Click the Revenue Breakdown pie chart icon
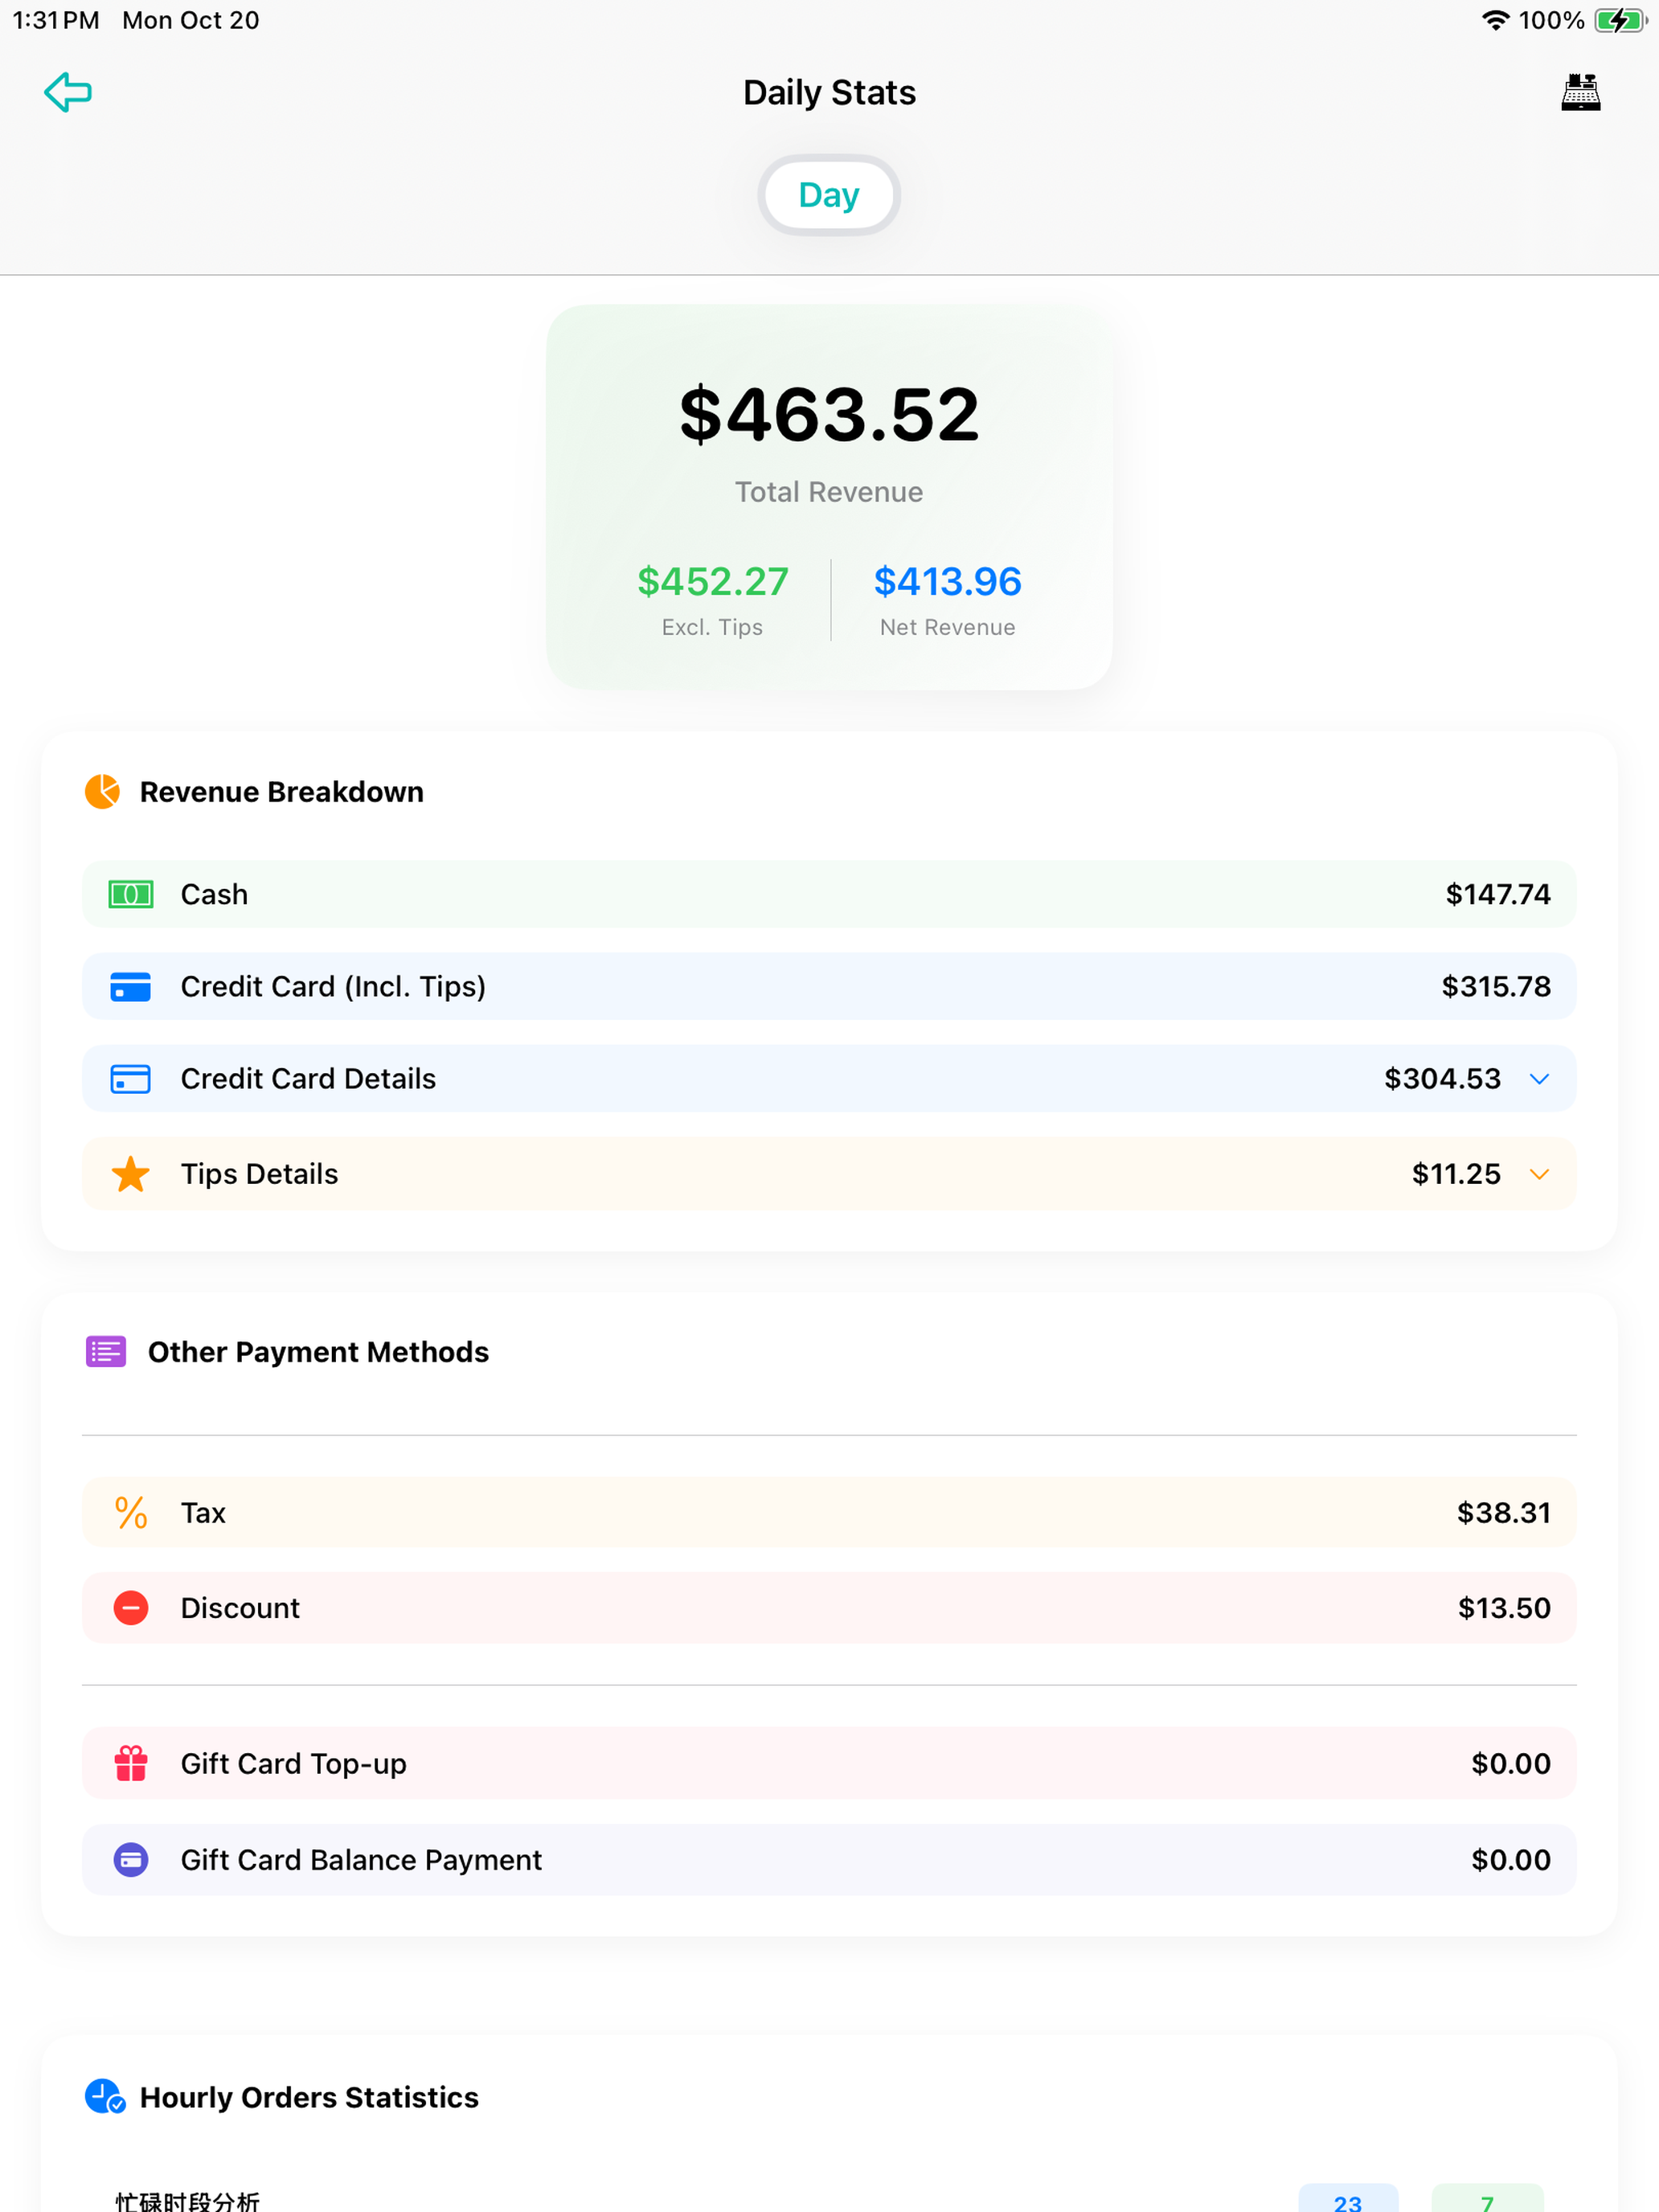 point(102,791)
